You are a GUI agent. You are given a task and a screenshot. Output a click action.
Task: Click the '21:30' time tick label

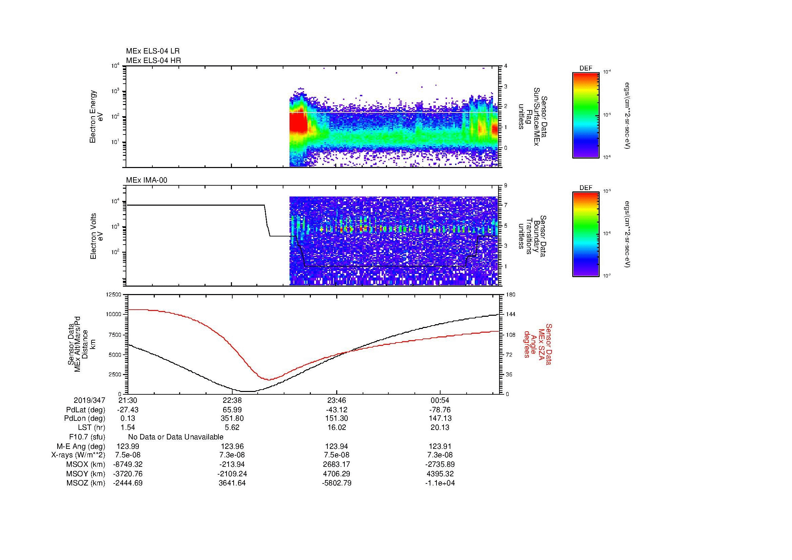128,400
